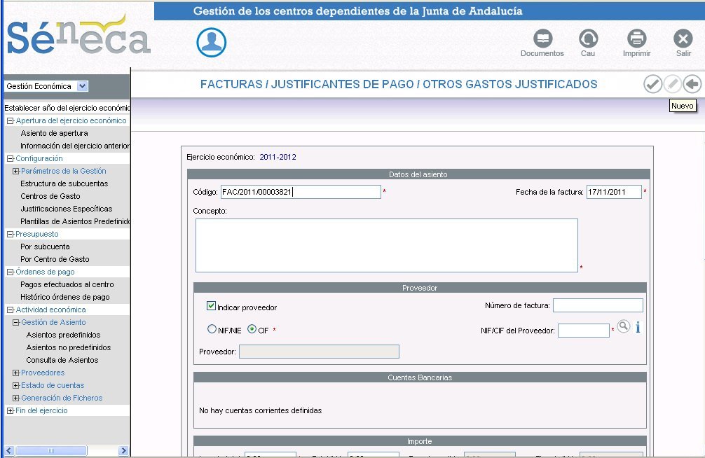The height and width of the screenshot is (458, 705).
Task: Select the NIF/NIE radio button
Action: click(212, 329)
